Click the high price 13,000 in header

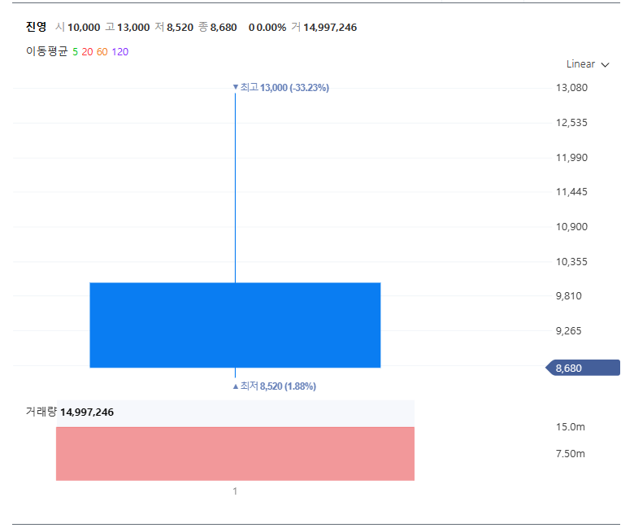(133, 28)
